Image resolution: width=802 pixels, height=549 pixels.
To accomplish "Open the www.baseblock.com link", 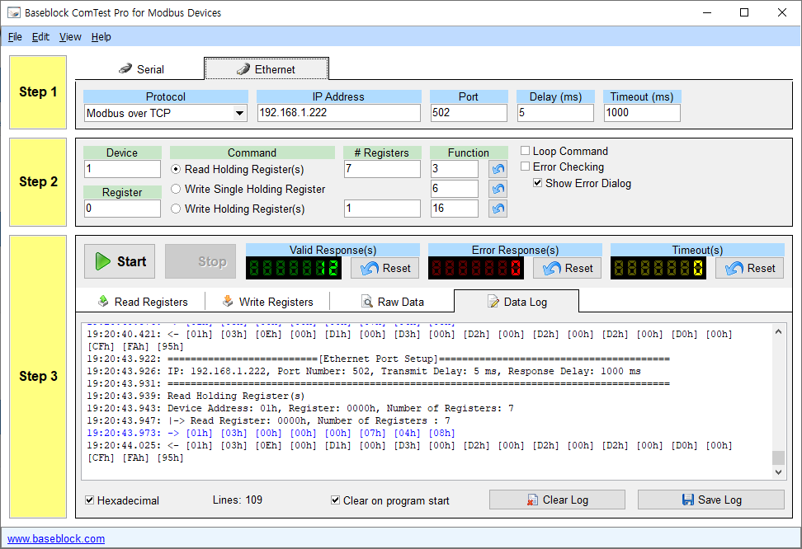I will (56, 538).
